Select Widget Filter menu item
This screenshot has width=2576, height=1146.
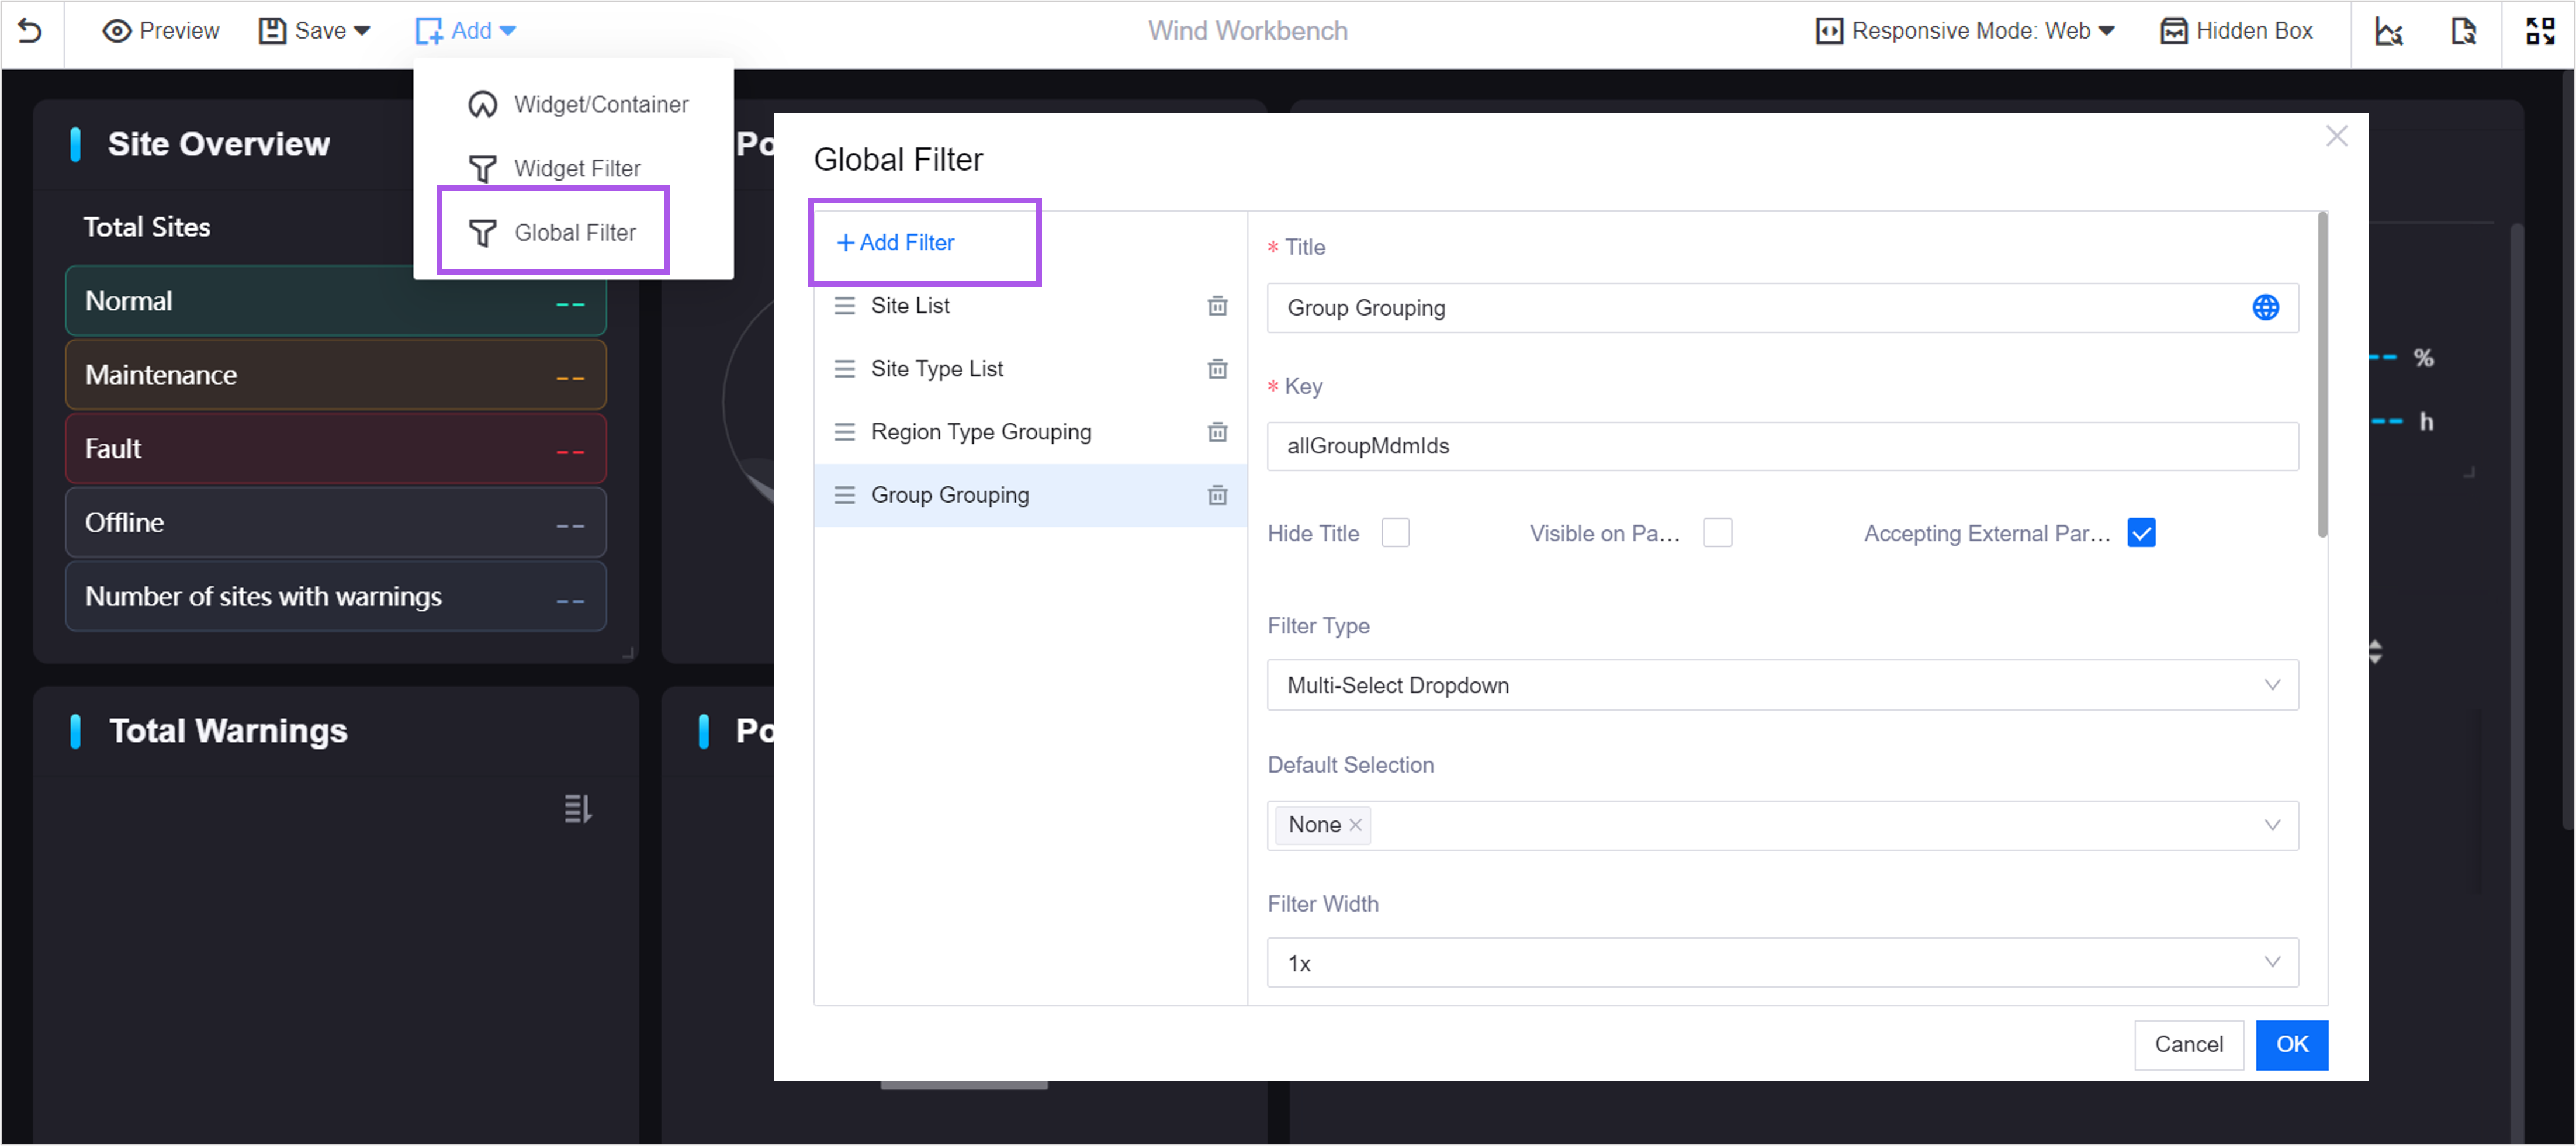point(576,168)
